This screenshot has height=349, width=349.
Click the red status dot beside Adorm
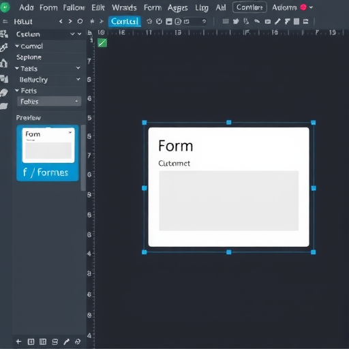click(303, 7)
